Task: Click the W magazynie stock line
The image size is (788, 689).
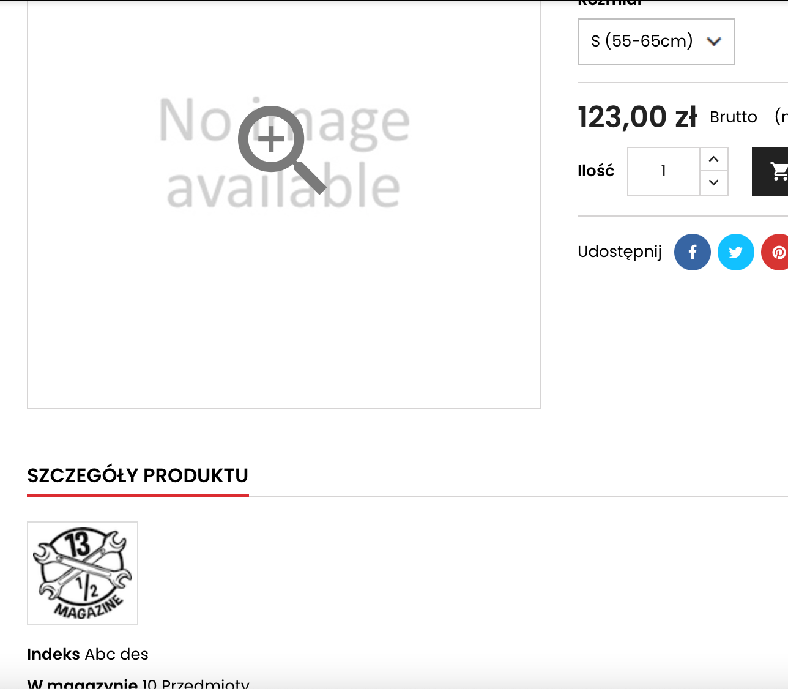Action: (138, 683)
